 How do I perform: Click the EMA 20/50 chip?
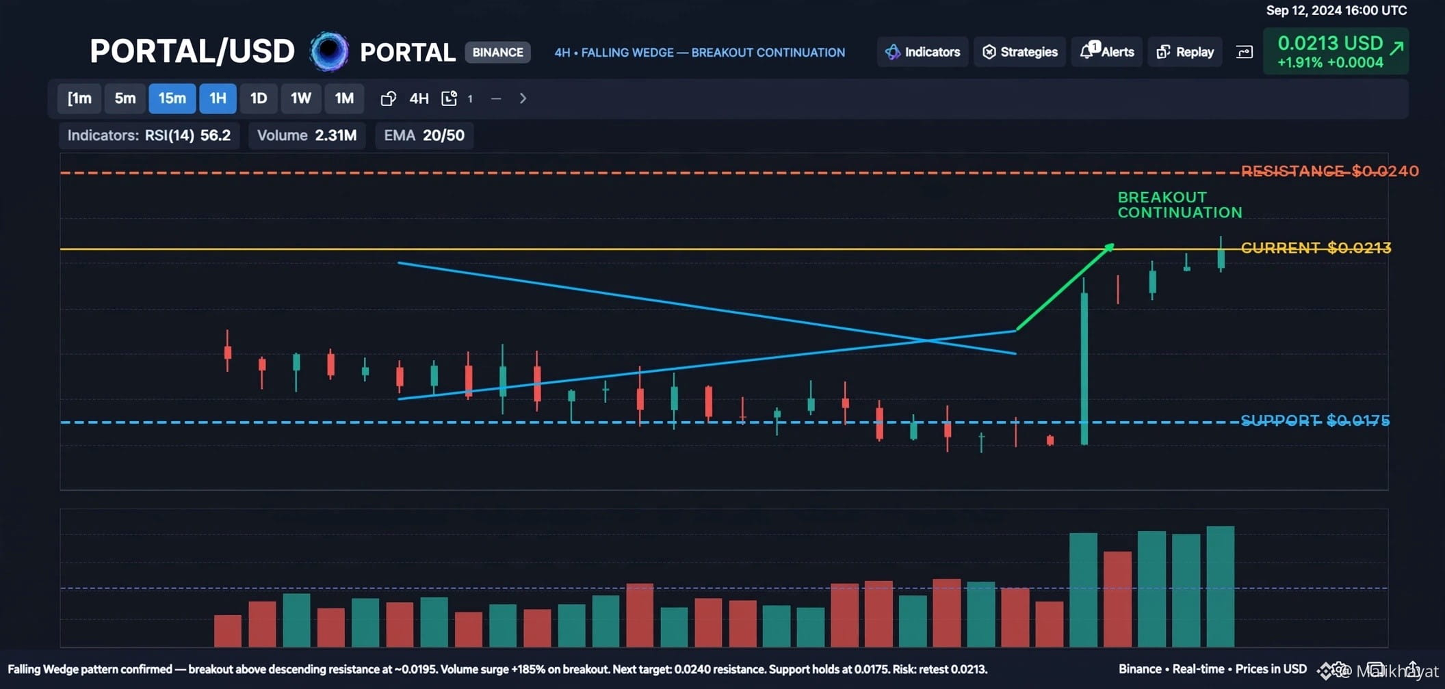coord(424,135)
